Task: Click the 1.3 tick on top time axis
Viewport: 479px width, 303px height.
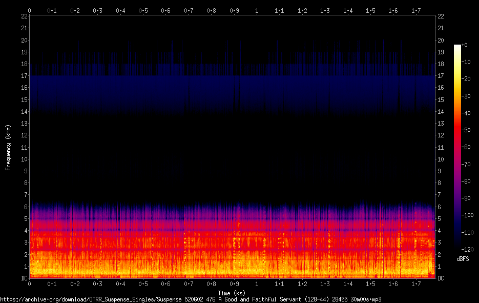Action: click(325, 11)
